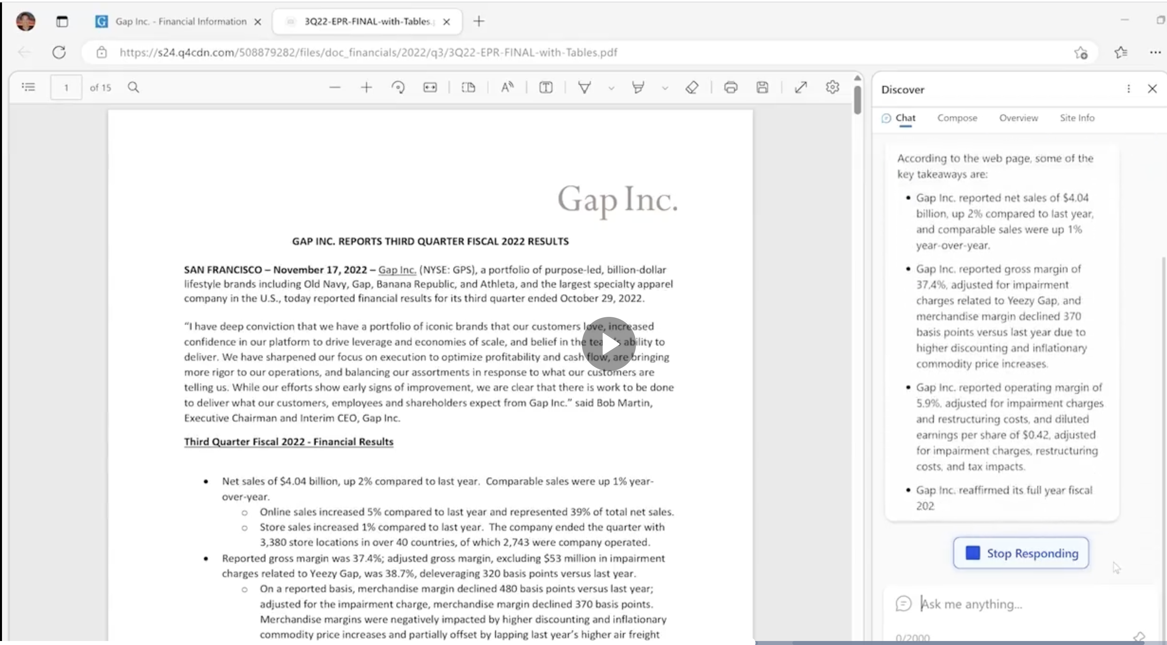Add this page to favorites
The image size is (1167, 645).
tap(1081, 53)
